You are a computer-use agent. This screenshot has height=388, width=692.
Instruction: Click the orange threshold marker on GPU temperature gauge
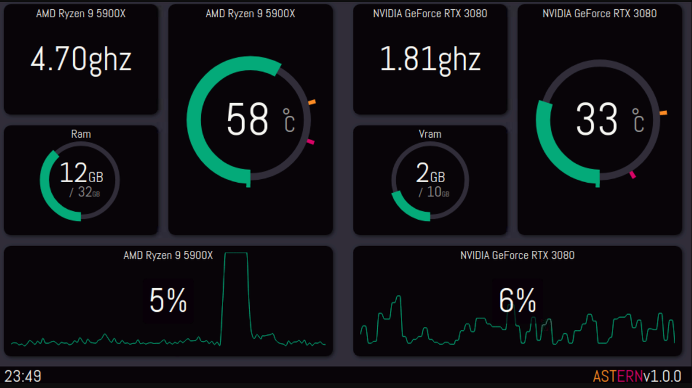tap(663, 113)
